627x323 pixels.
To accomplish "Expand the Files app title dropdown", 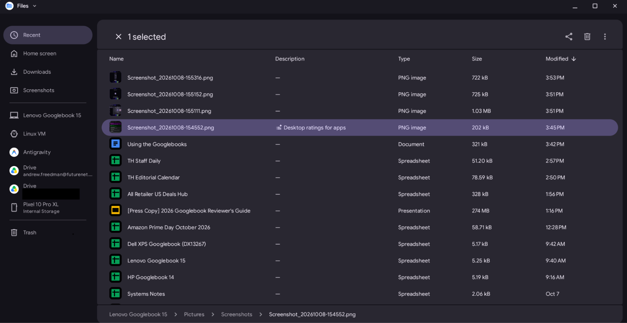I will coord(35,6).
